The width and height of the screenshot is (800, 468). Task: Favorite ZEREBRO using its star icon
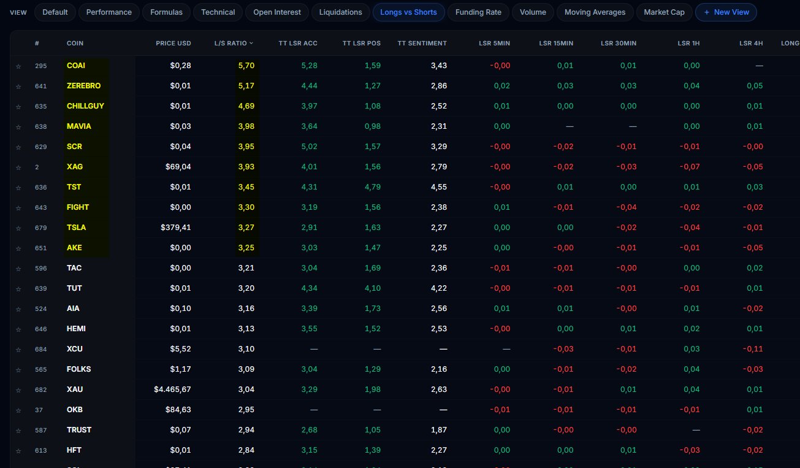pos(18,86)
